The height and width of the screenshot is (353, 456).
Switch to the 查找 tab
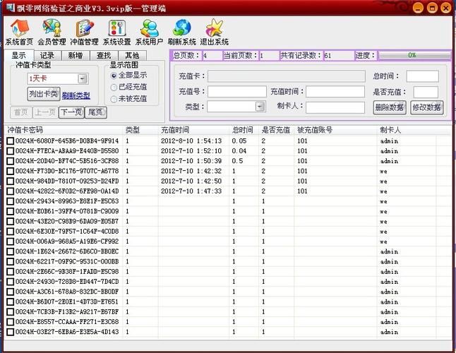(104, 55)
